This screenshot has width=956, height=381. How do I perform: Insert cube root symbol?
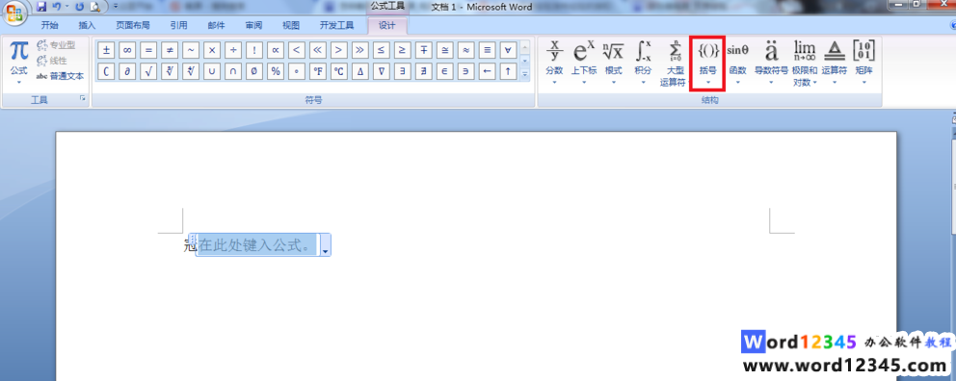click(x=170, y=71)
